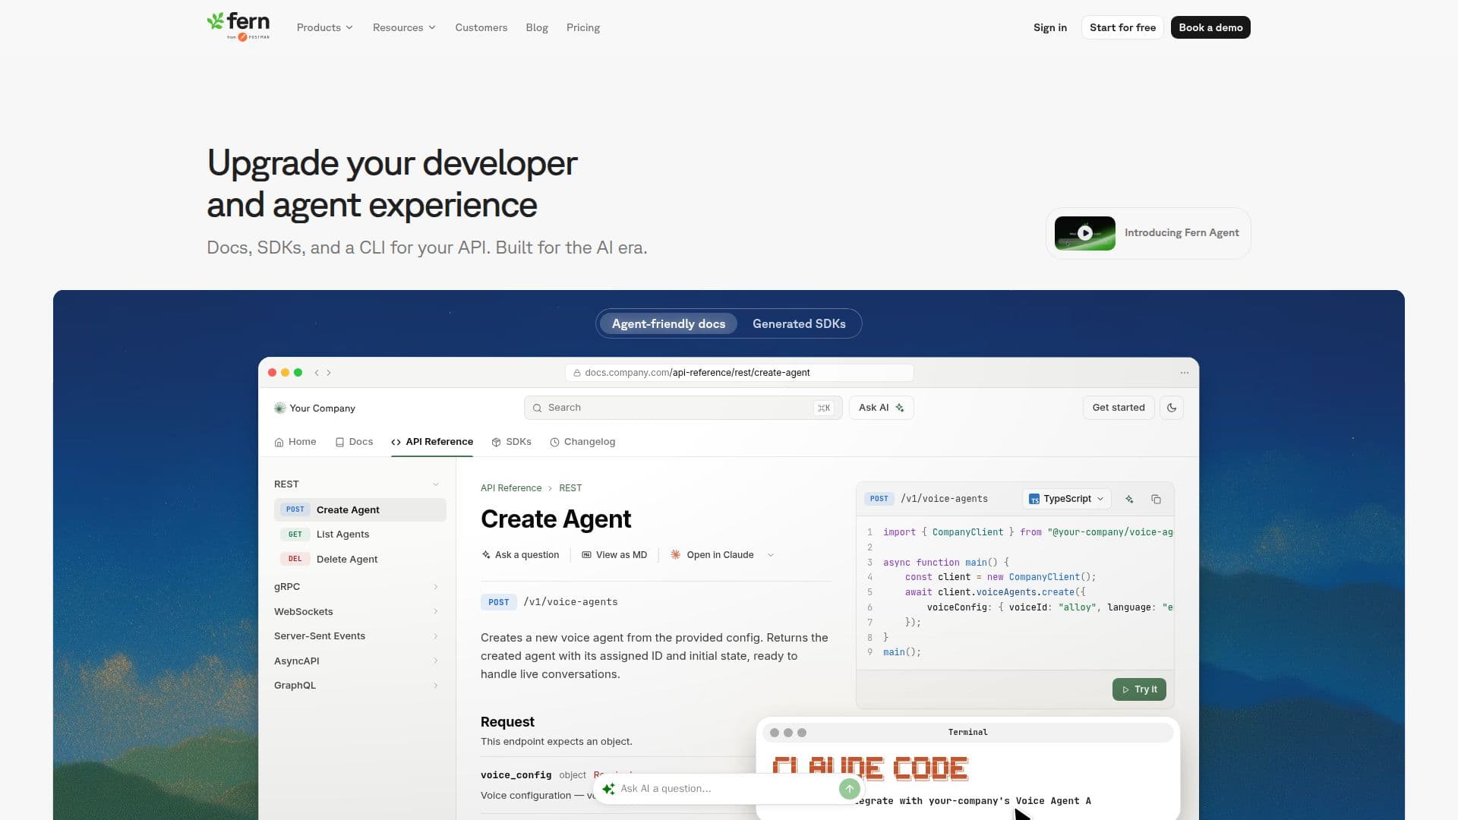Click the POST badge above the code
Viewport: 1458px width, 820px height.
tap(879, 499)
